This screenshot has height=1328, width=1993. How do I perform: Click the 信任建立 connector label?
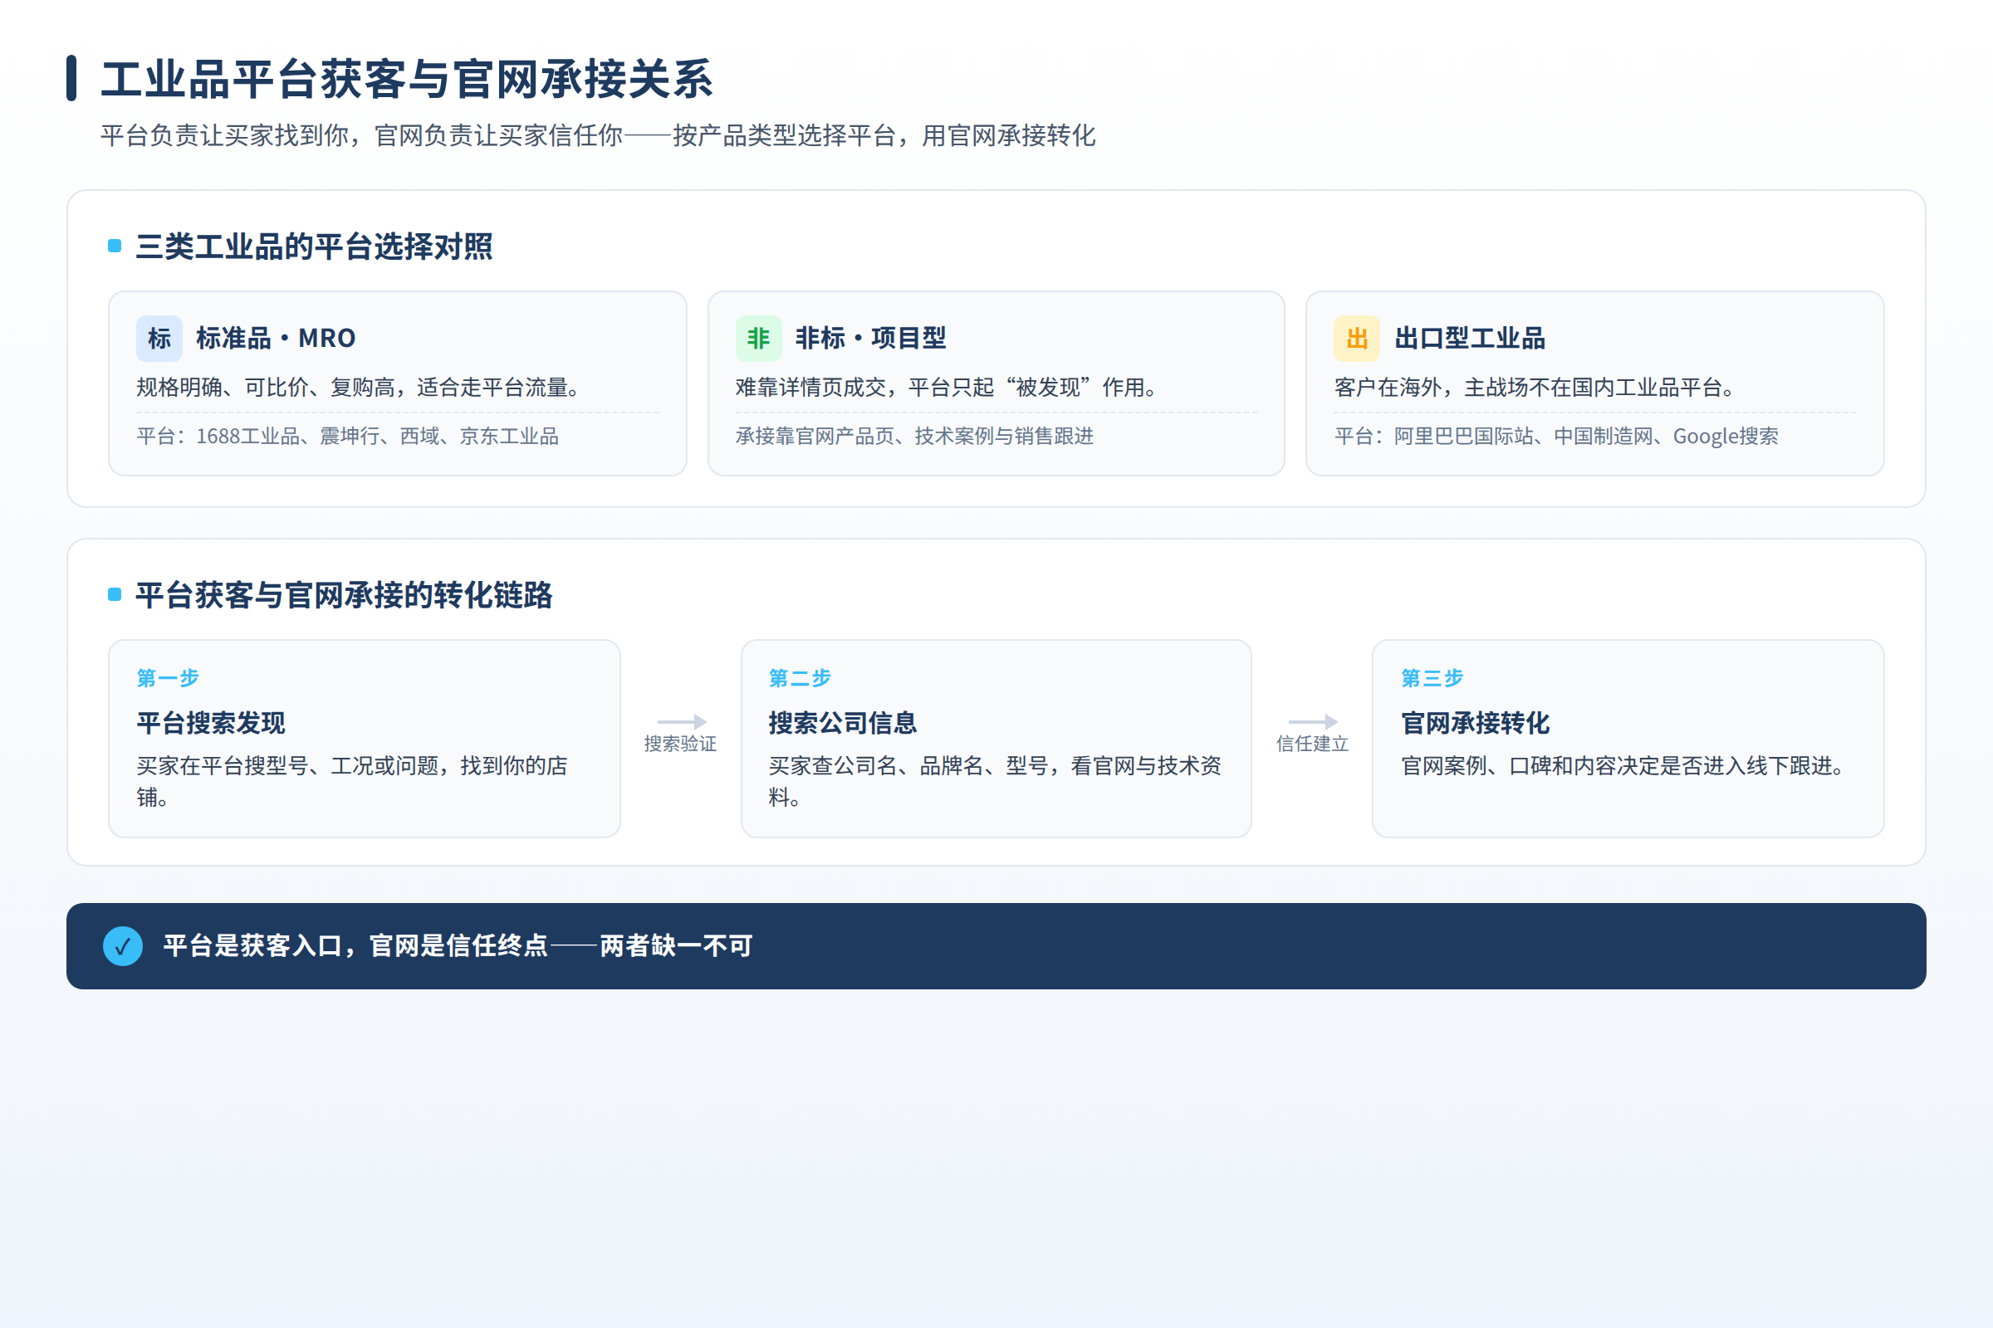tap(1313, 744)
